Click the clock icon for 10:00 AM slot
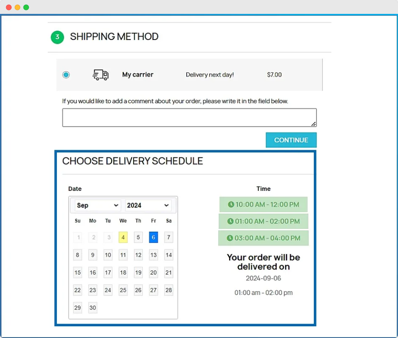 point(231,204)
